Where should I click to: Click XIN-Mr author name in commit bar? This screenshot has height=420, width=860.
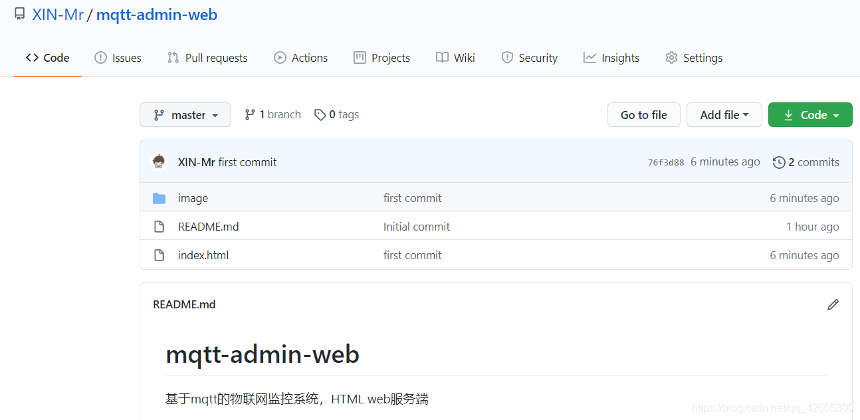click(x=197, y=162)
